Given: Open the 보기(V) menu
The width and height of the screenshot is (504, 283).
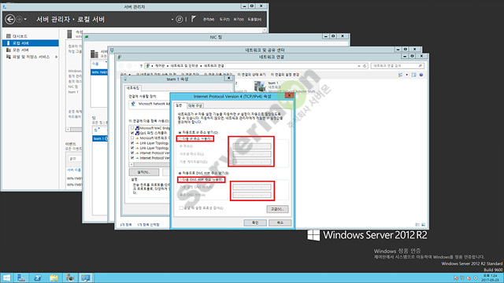Looking at the screenshot, I should pyautogui.click(x=239, y=19).
